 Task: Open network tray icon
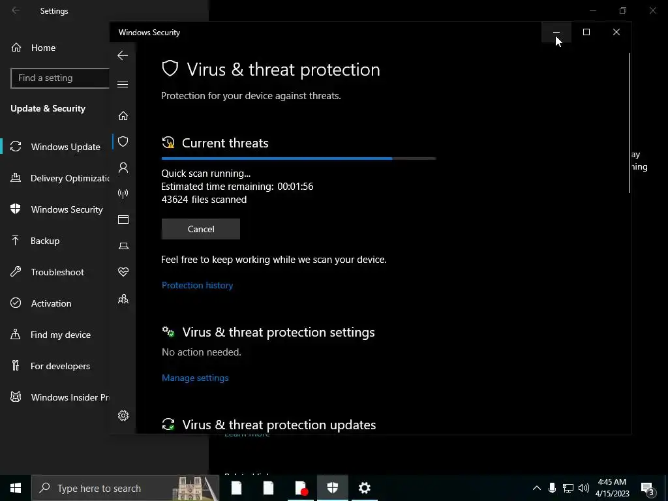pos(568,488)
